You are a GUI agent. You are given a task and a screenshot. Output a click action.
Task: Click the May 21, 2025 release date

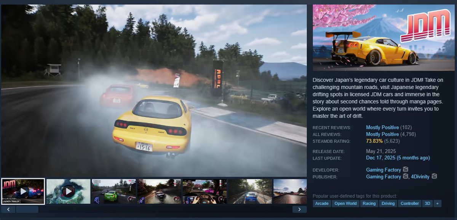point(381,151)
